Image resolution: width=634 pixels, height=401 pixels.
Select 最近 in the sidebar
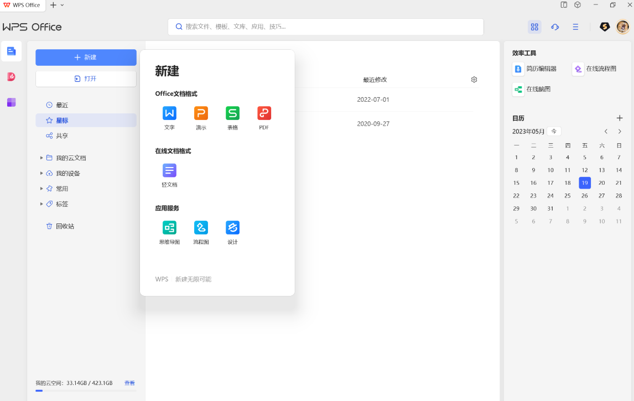(86, 105)
